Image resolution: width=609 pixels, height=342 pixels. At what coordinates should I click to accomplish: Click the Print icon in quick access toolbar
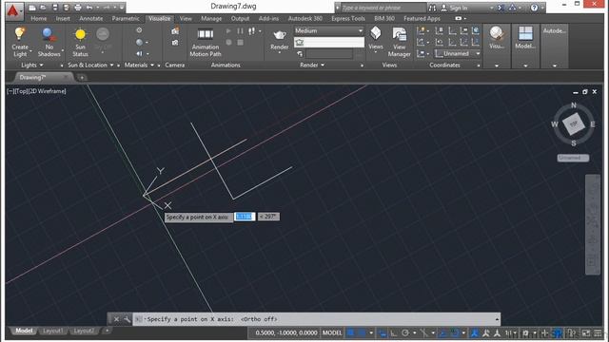(x=78, y=8)
